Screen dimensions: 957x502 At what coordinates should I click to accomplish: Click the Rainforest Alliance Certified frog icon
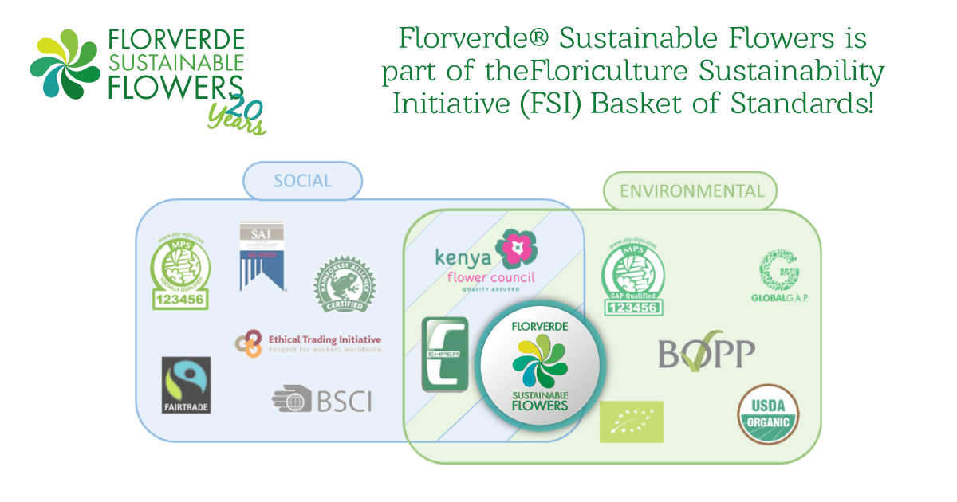click(x=345, y=284)
